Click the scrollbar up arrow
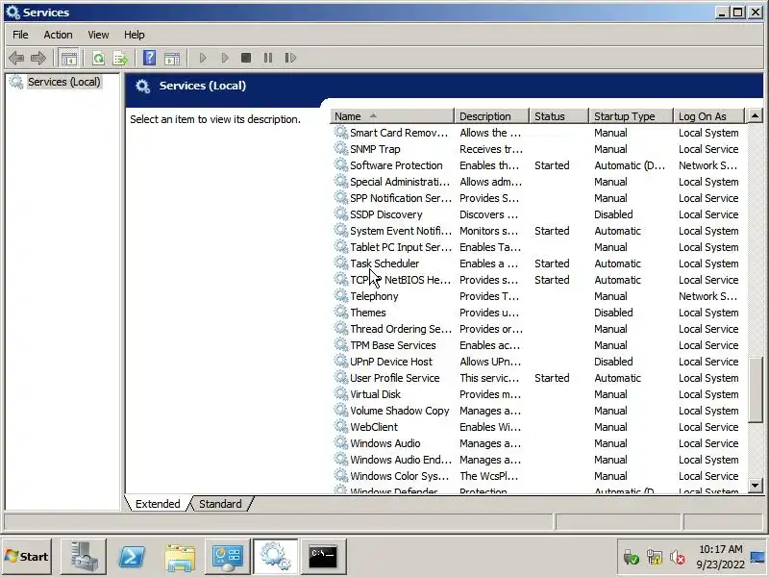This screenshot has width=769, height=577. (755, 116)
